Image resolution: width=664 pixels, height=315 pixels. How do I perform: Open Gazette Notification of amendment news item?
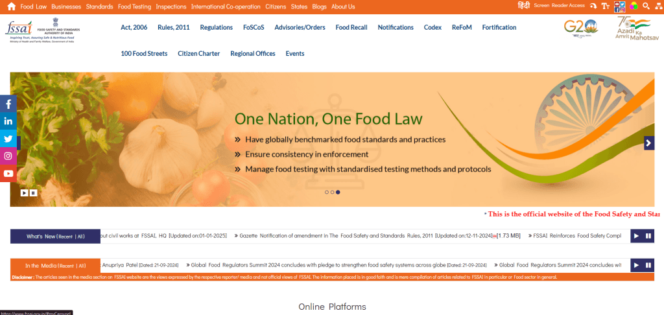pos(364,236)
